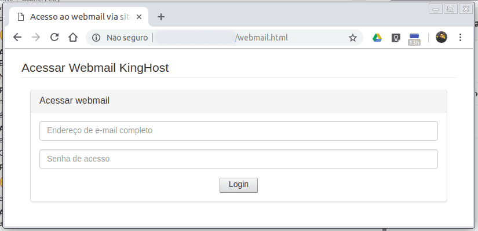Image resolution: width=478 pixels, height=231 pixels.
Task: Bookmark this page with the star
Action: (x=353, y=38)
